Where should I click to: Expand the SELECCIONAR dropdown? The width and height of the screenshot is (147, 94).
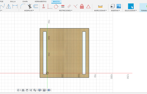[131, 11]
